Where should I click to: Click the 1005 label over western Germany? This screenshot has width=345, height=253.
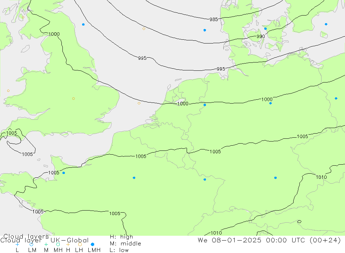click(x=215, y=152)
